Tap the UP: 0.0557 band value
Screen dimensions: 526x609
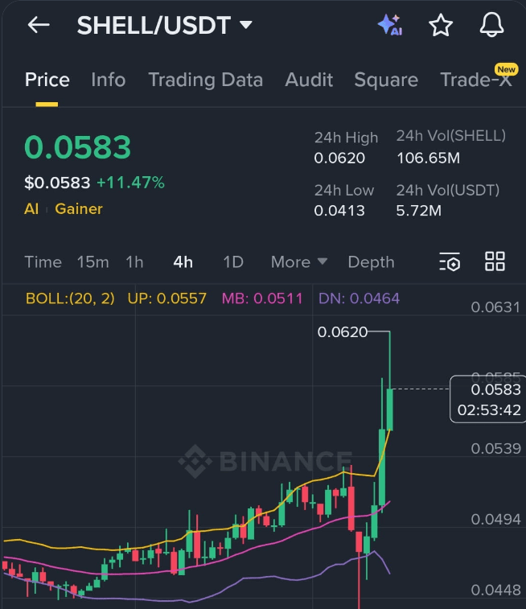(x=167, y=298)
